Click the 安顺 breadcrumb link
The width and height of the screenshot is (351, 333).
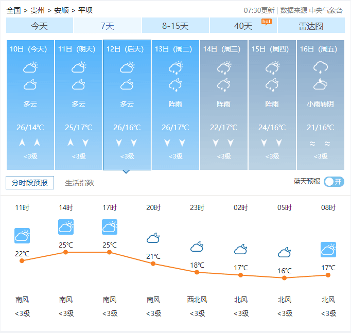61,10
